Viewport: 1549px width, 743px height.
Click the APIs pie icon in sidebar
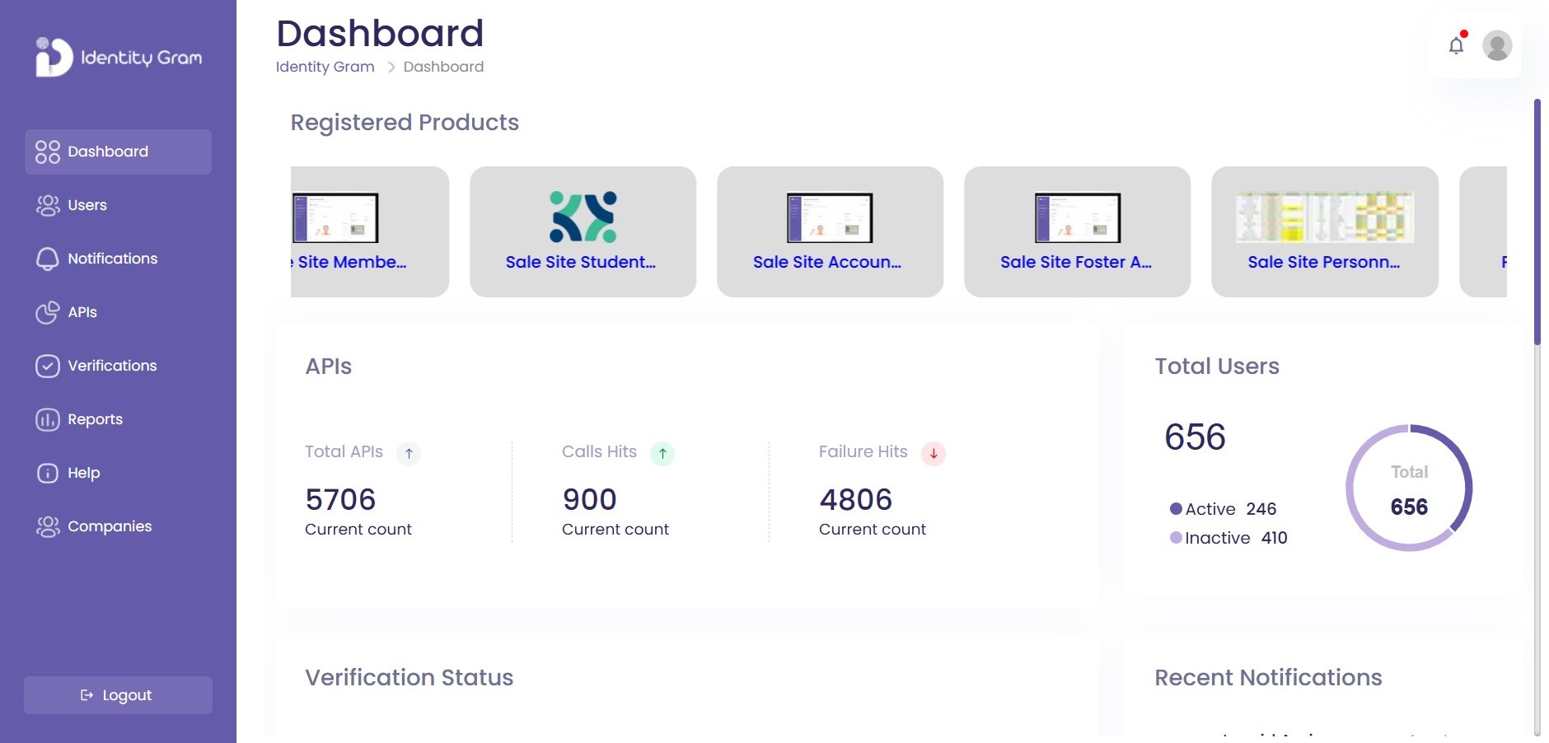[x=48, y=312]
